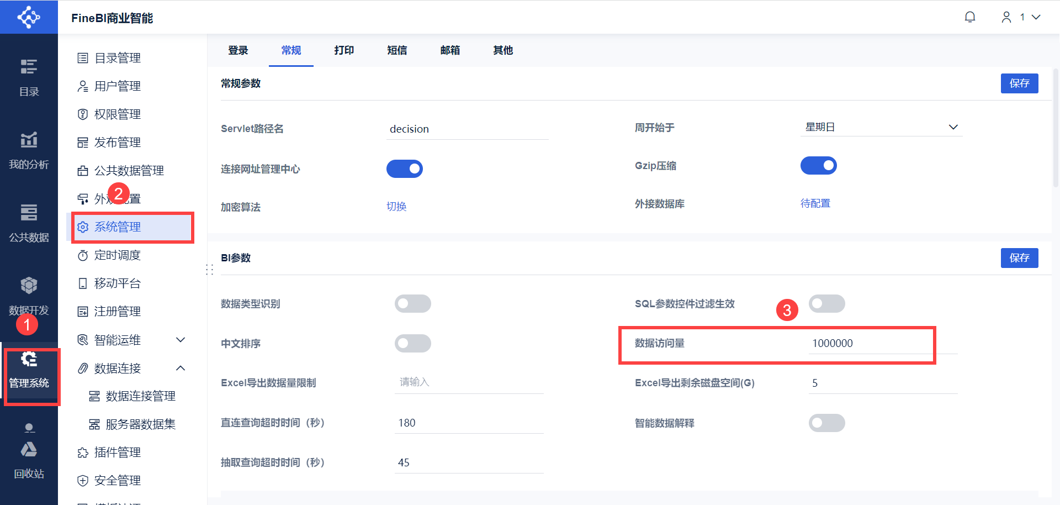Screen dimensions: 1060x505
Task: Click the Servlet路径名 input field
Action: [468, 129]
